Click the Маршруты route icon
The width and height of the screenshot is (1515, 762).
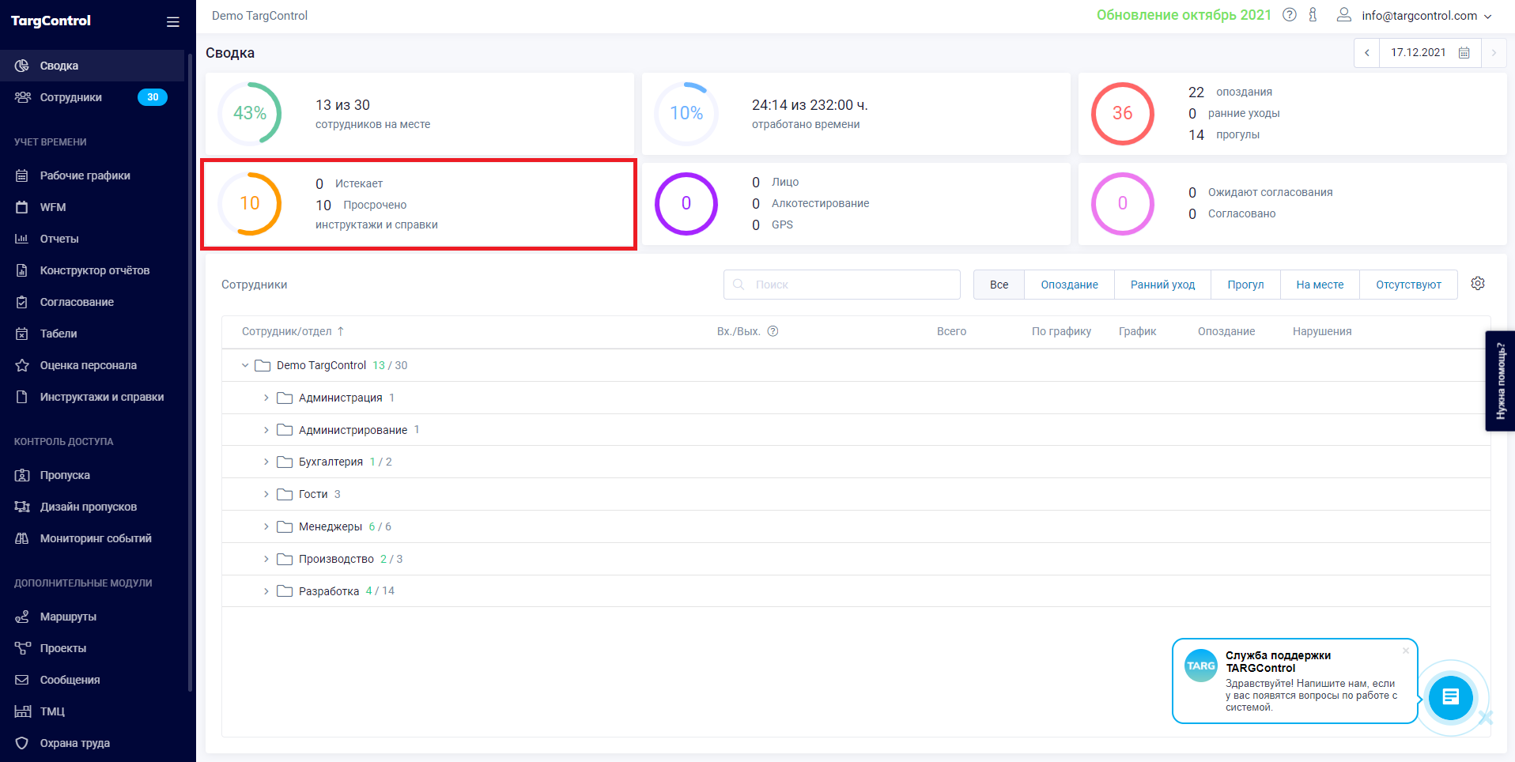pyautogui.click(x=22, y=617)
